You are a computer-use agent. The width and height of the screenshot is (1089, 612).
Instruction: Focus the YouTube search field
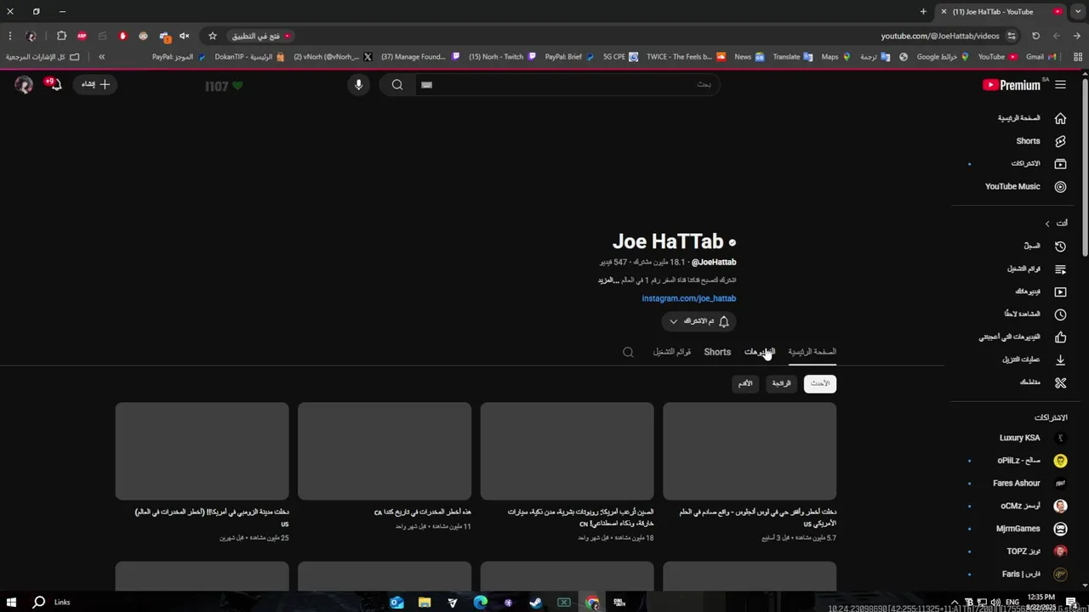click(x=566, y=84)
